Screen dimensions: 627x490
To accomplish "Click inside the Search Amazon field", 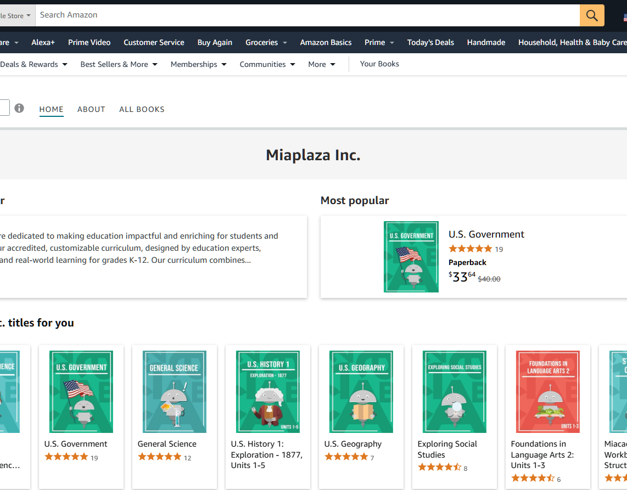I will [307, 15].
